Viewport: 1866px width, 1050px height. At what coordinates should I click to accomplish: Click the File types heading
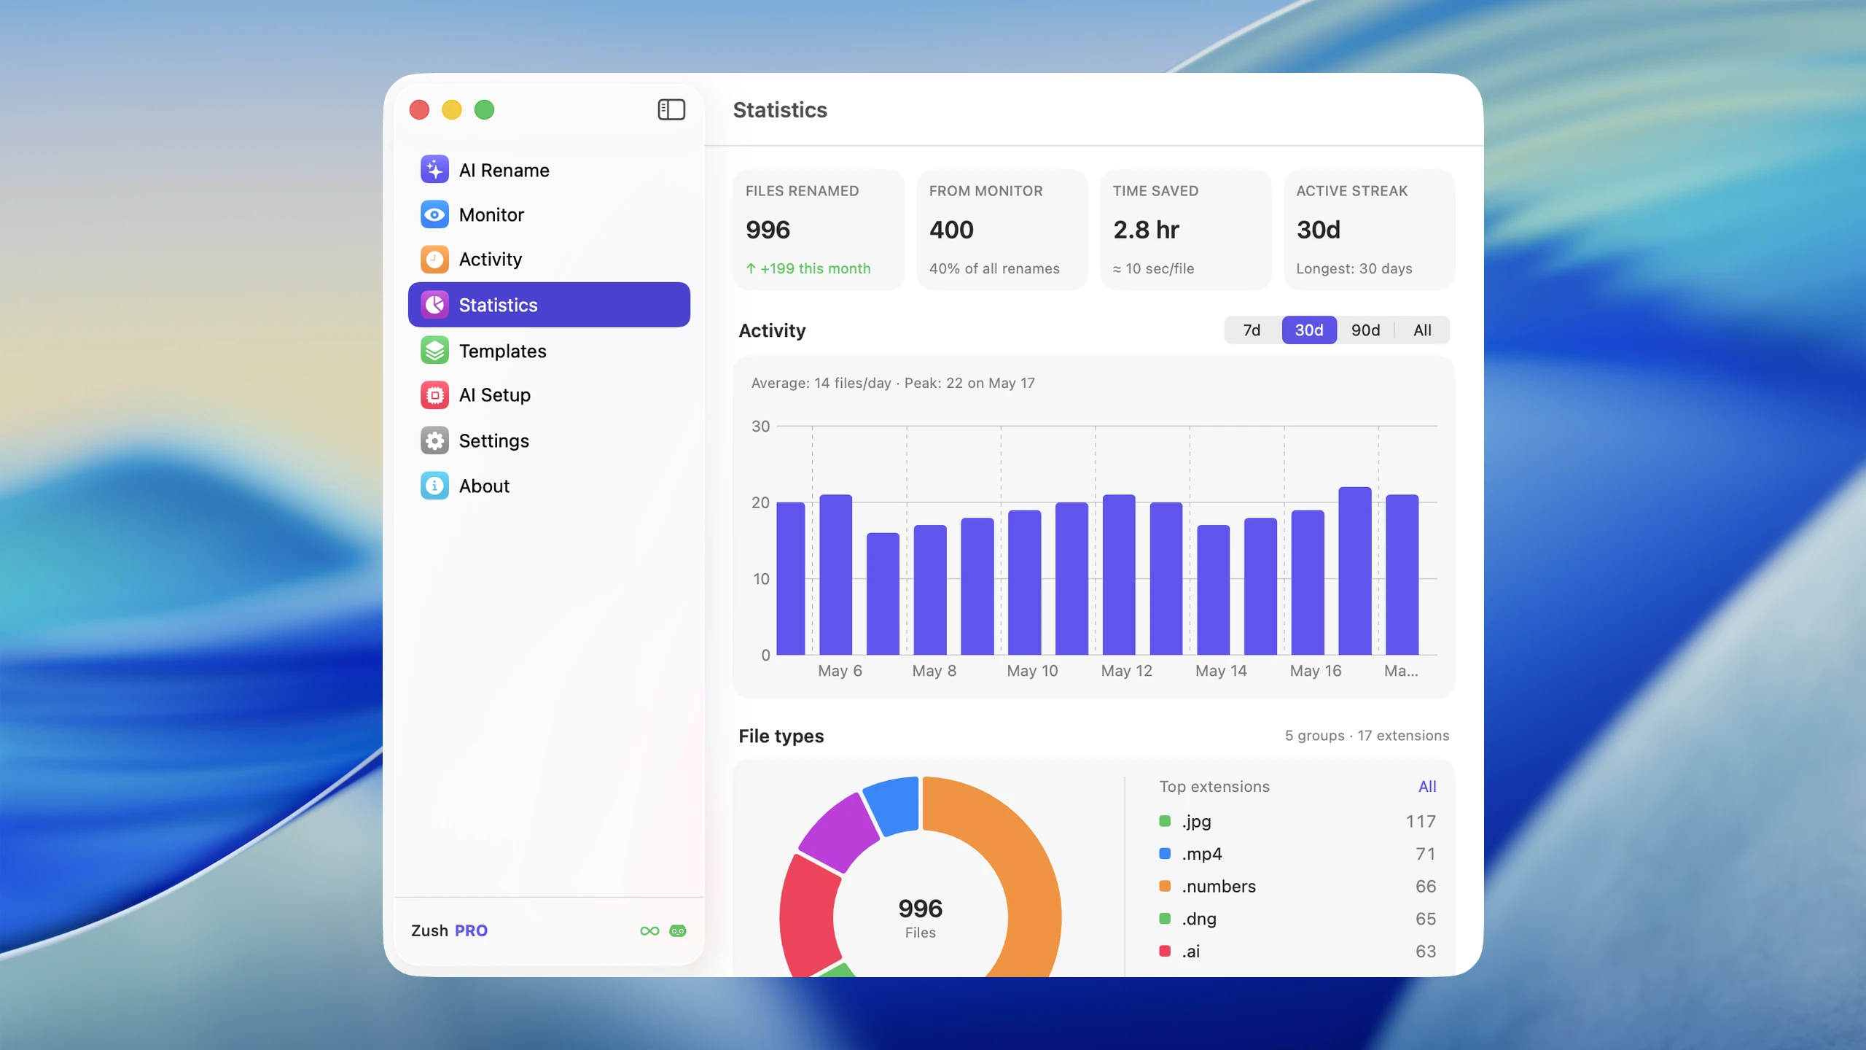click(x=781, y=736)
